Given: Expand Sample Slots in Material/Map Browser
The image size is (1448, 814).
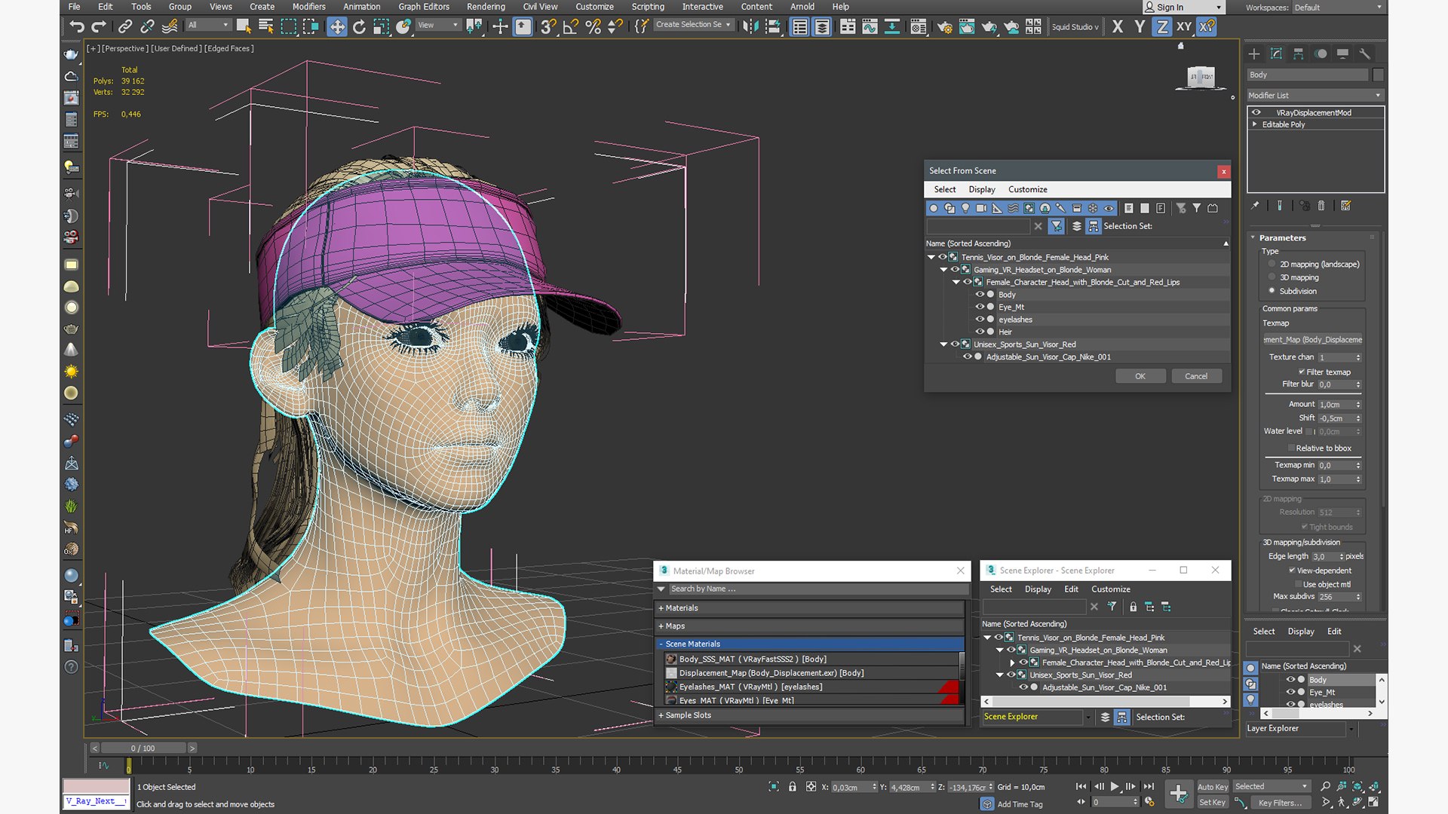Looking at the screenshot, I should (x=661, y=715).
